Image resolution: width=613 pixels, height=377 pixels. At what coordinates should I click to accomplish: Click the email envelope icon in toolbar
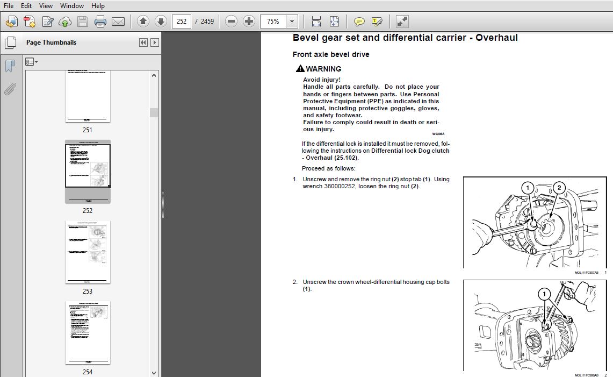point(118,22)
